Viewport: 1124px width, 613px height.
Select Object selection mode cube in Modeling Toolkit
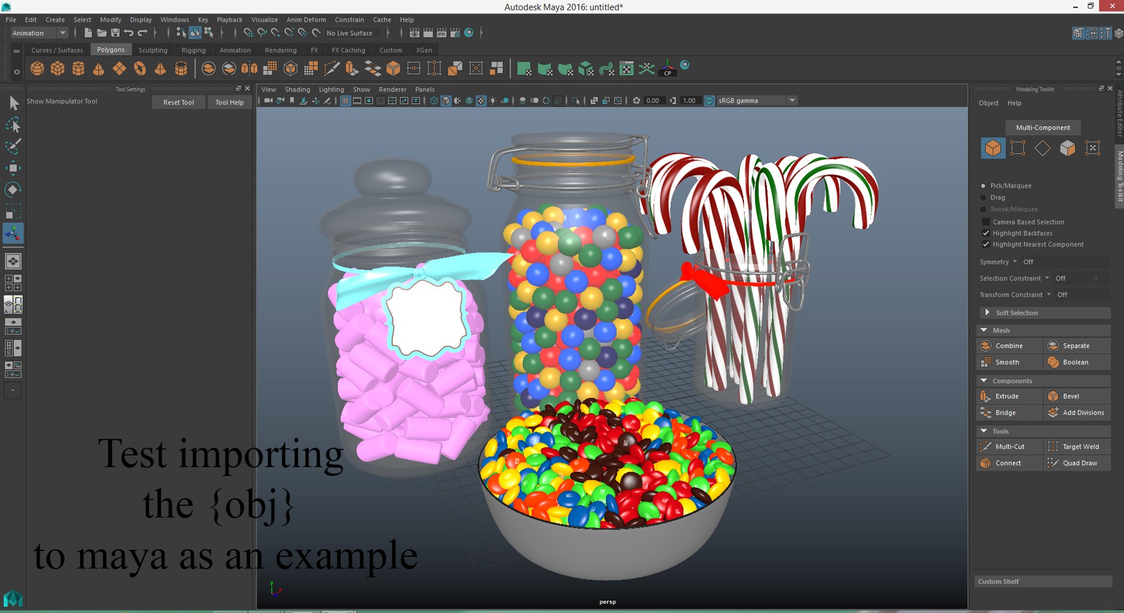(993, 148)
